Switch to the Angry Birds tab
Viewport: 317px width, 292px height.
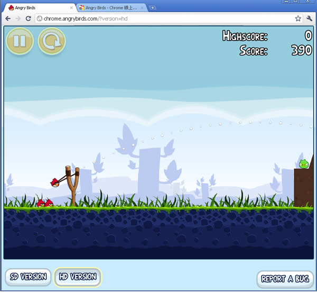point(41,8)
